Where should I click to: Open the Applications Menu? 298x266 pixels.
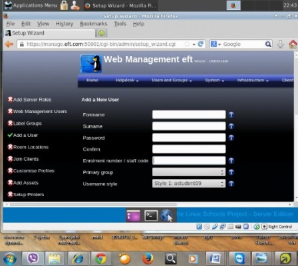pos(31,5)
